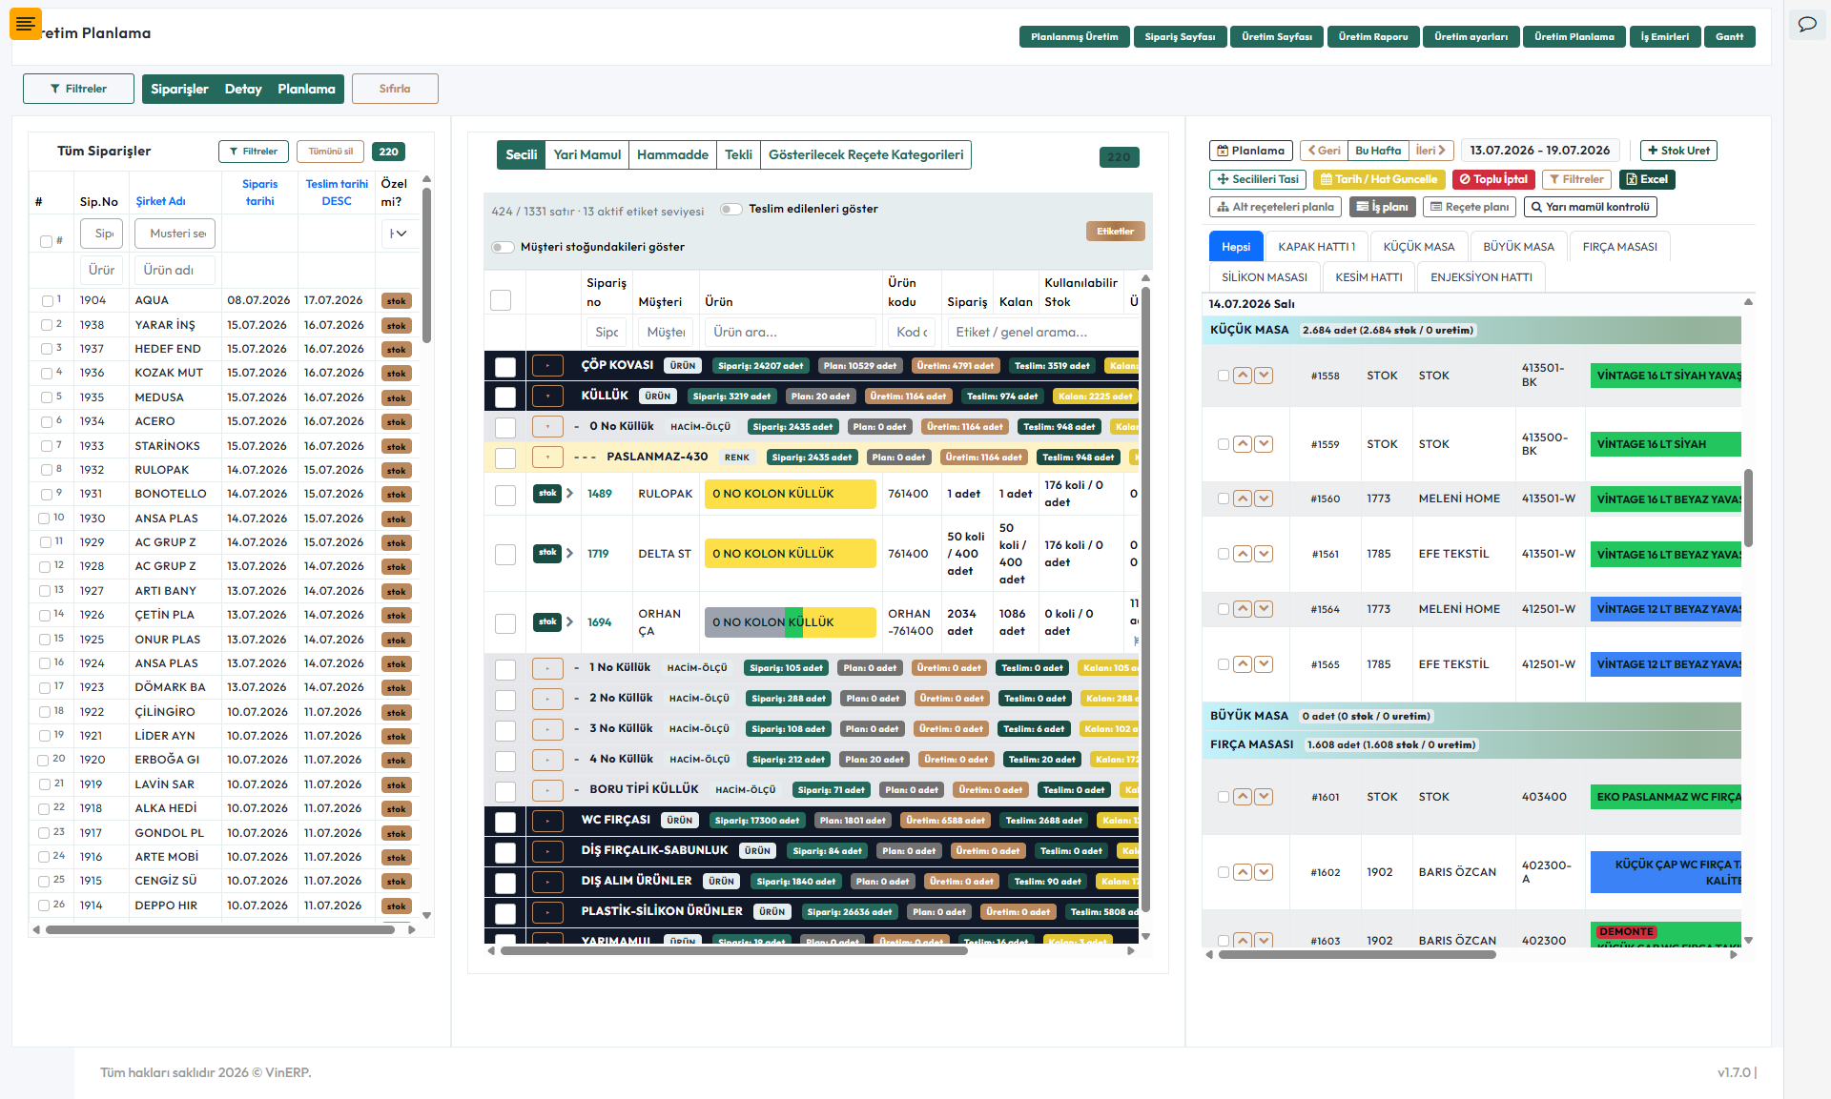Click the stok badge for order 1719
1831x1099 pixels.
click(x=547, y=553)
